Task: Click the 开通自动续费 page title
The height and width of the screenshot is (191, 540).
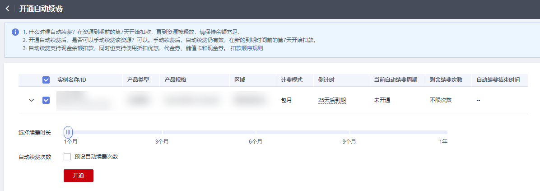Action: coord(41,9)
